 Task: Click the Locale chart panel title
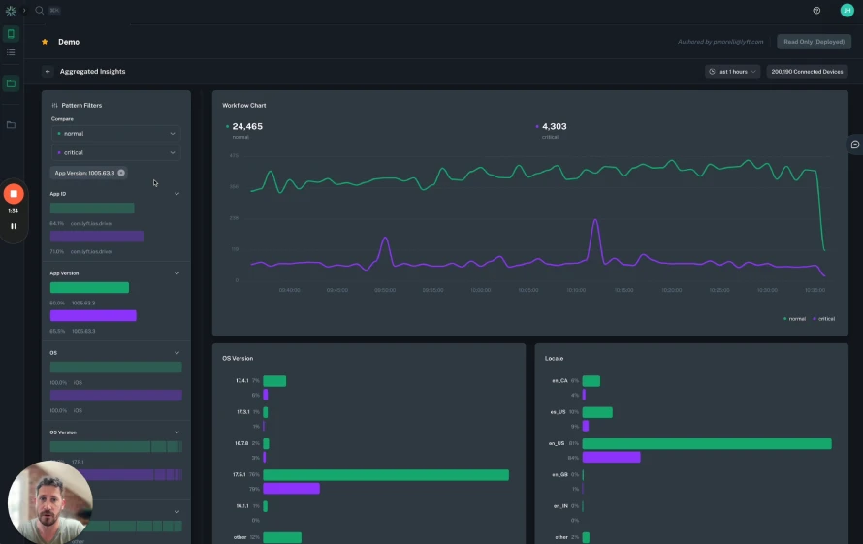click(x=554, y=359)
